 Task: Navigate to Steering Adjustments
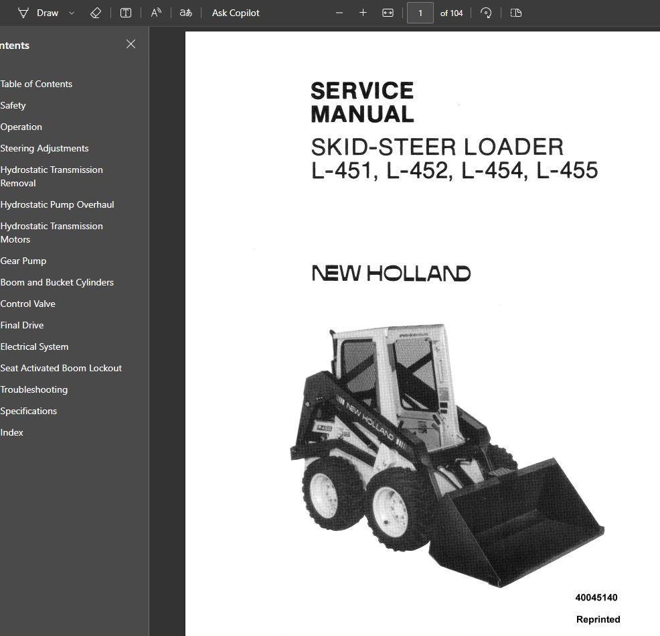(x=44, y=148)
